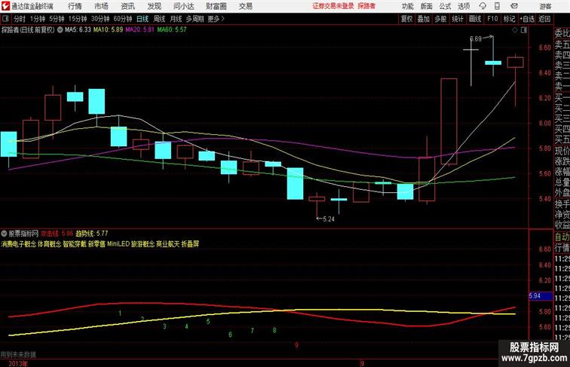570x367 pixels.
Task: Switch to the 60分钟 period tab
Action: 123,19
